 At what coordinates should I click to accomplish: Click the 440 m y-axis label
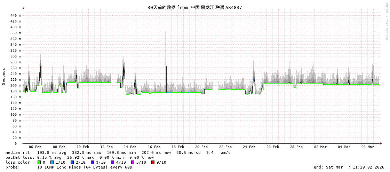[16, 15]
